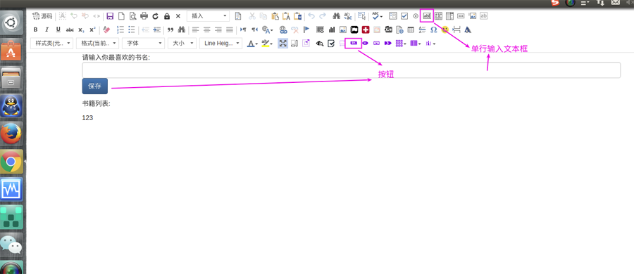The image size is (634, 274).
Task: Insert a checkbox form element
Action: (404, 16)
